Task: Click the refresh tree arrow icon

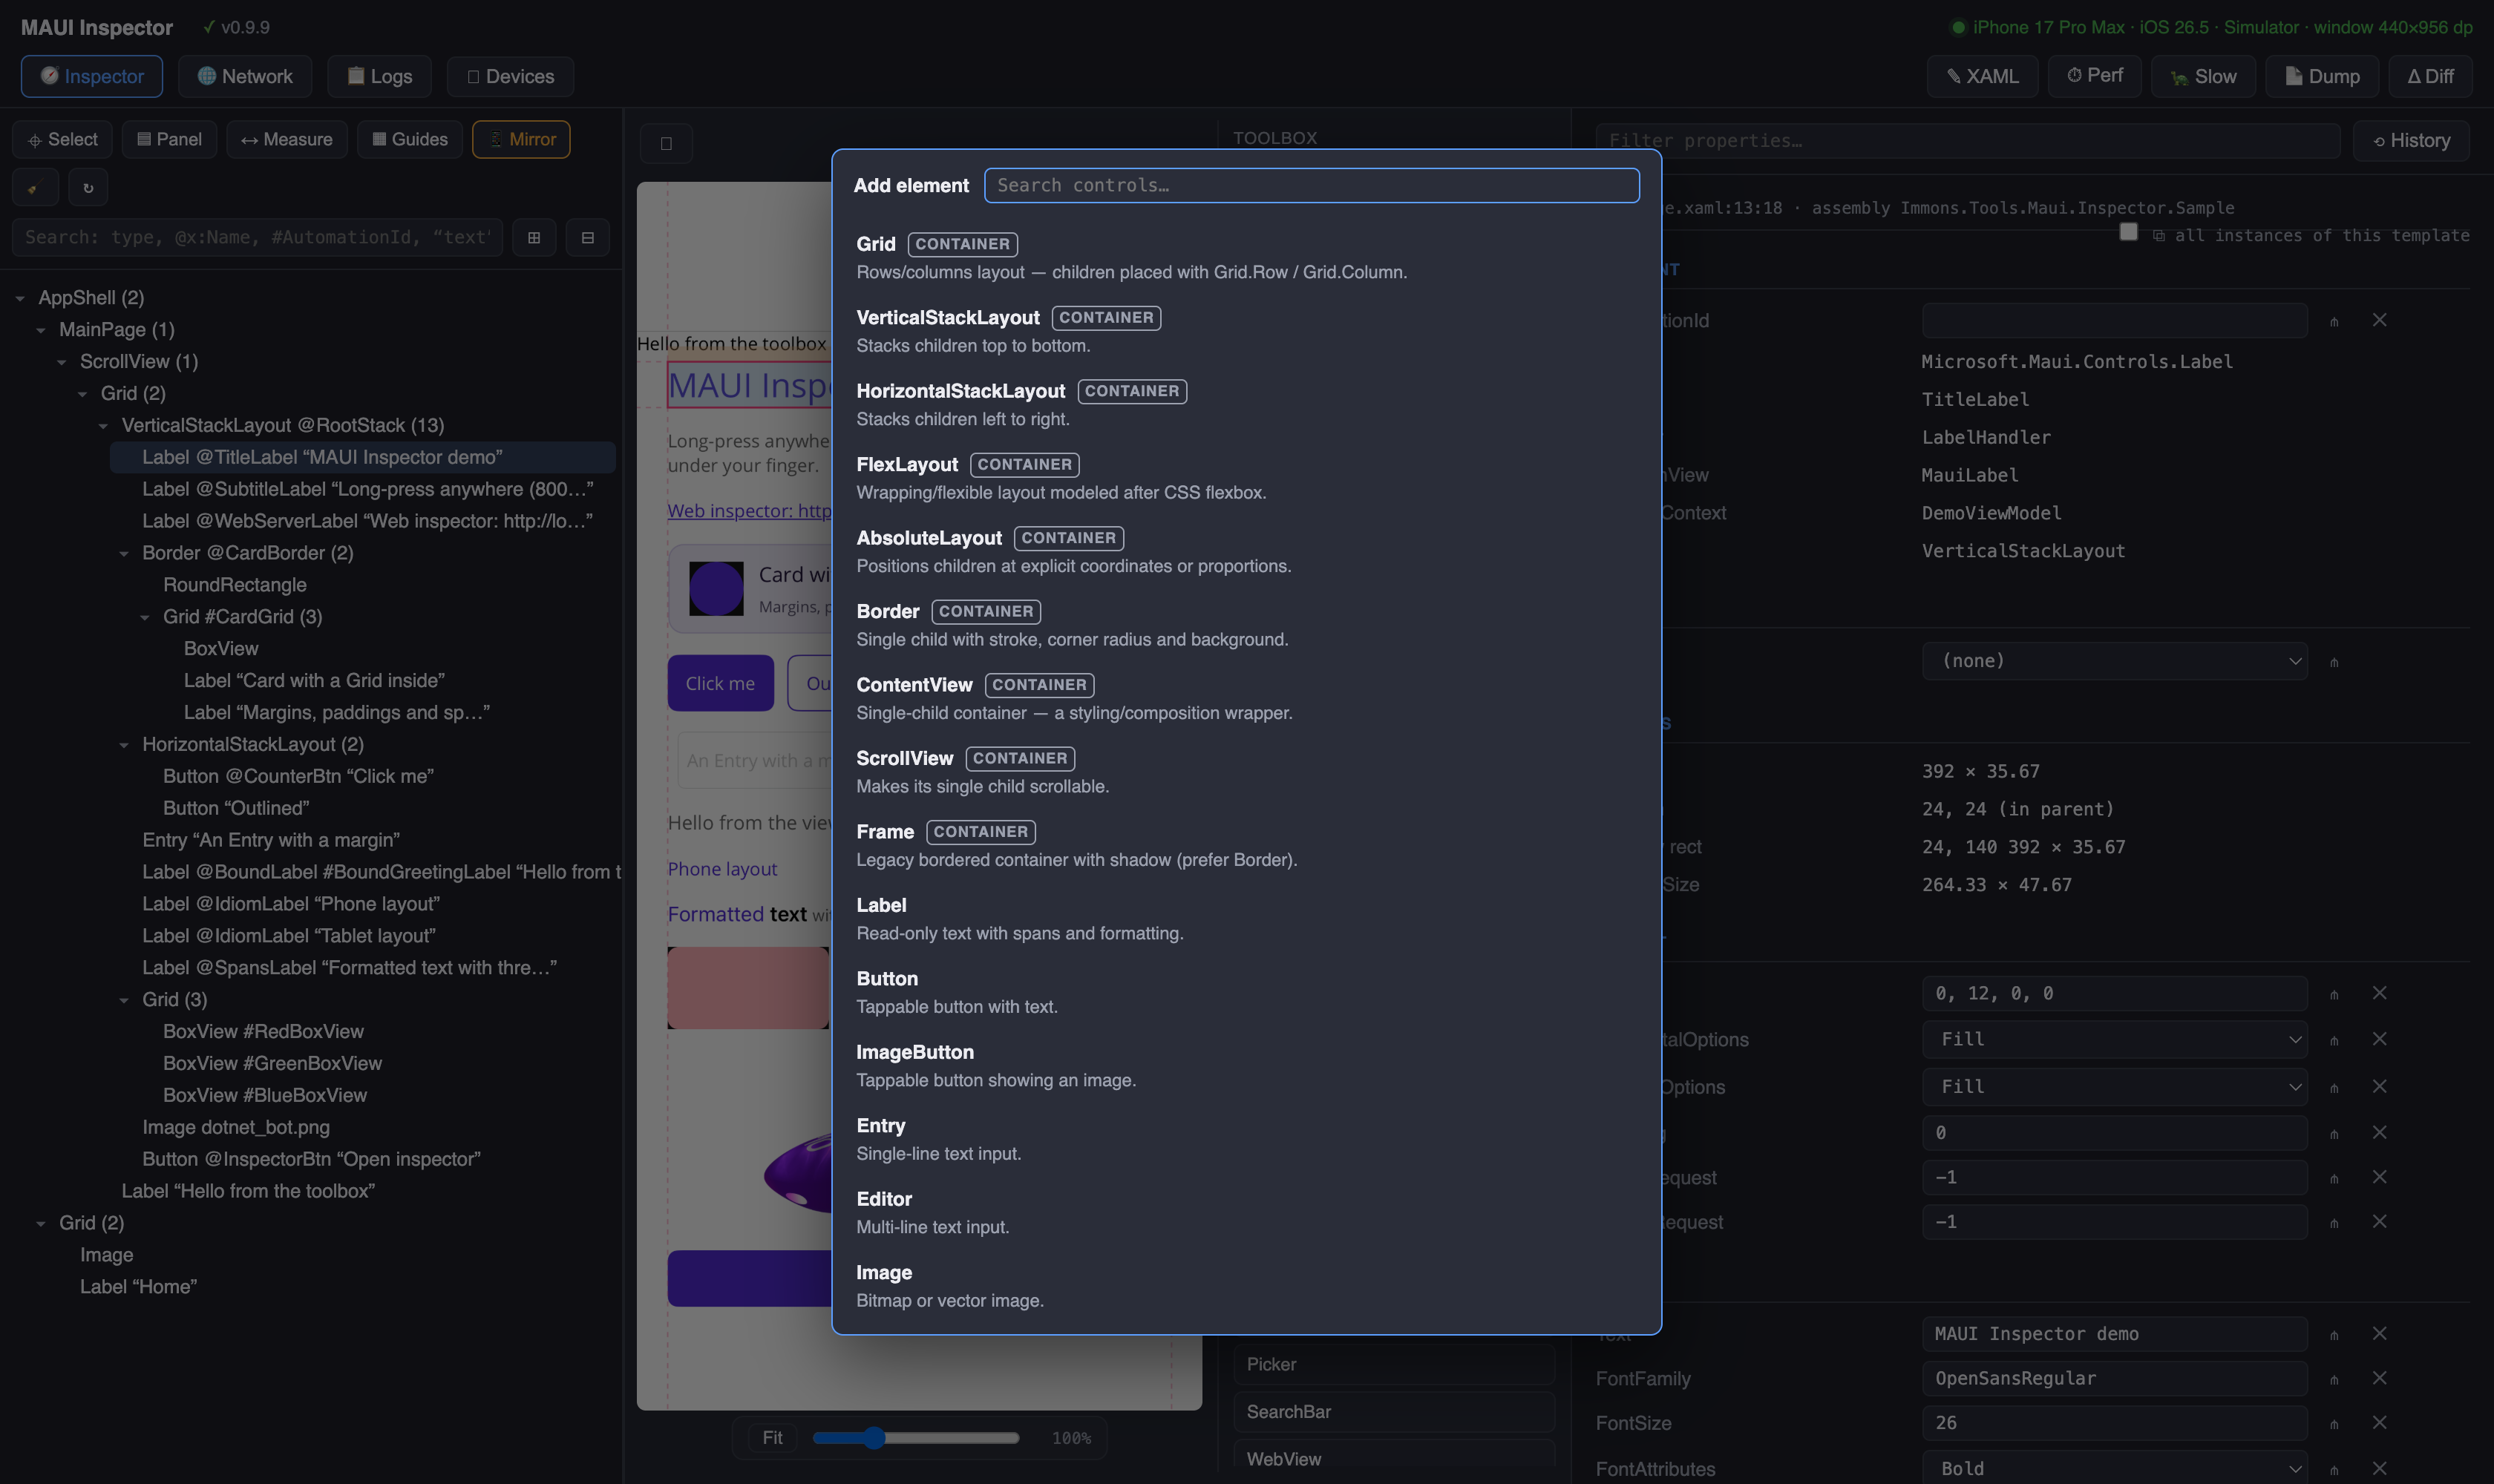Action: pos(88,188)
